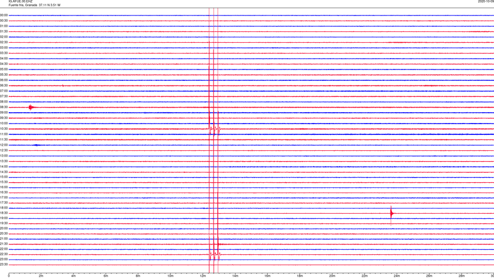Click the 21:30 trace time label
This screenshot has width=494, height=278.
[x=4, y=244]
